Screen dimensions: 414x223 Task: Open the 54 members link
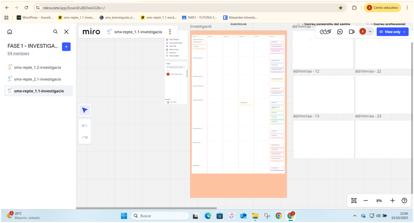pos(18,53)
